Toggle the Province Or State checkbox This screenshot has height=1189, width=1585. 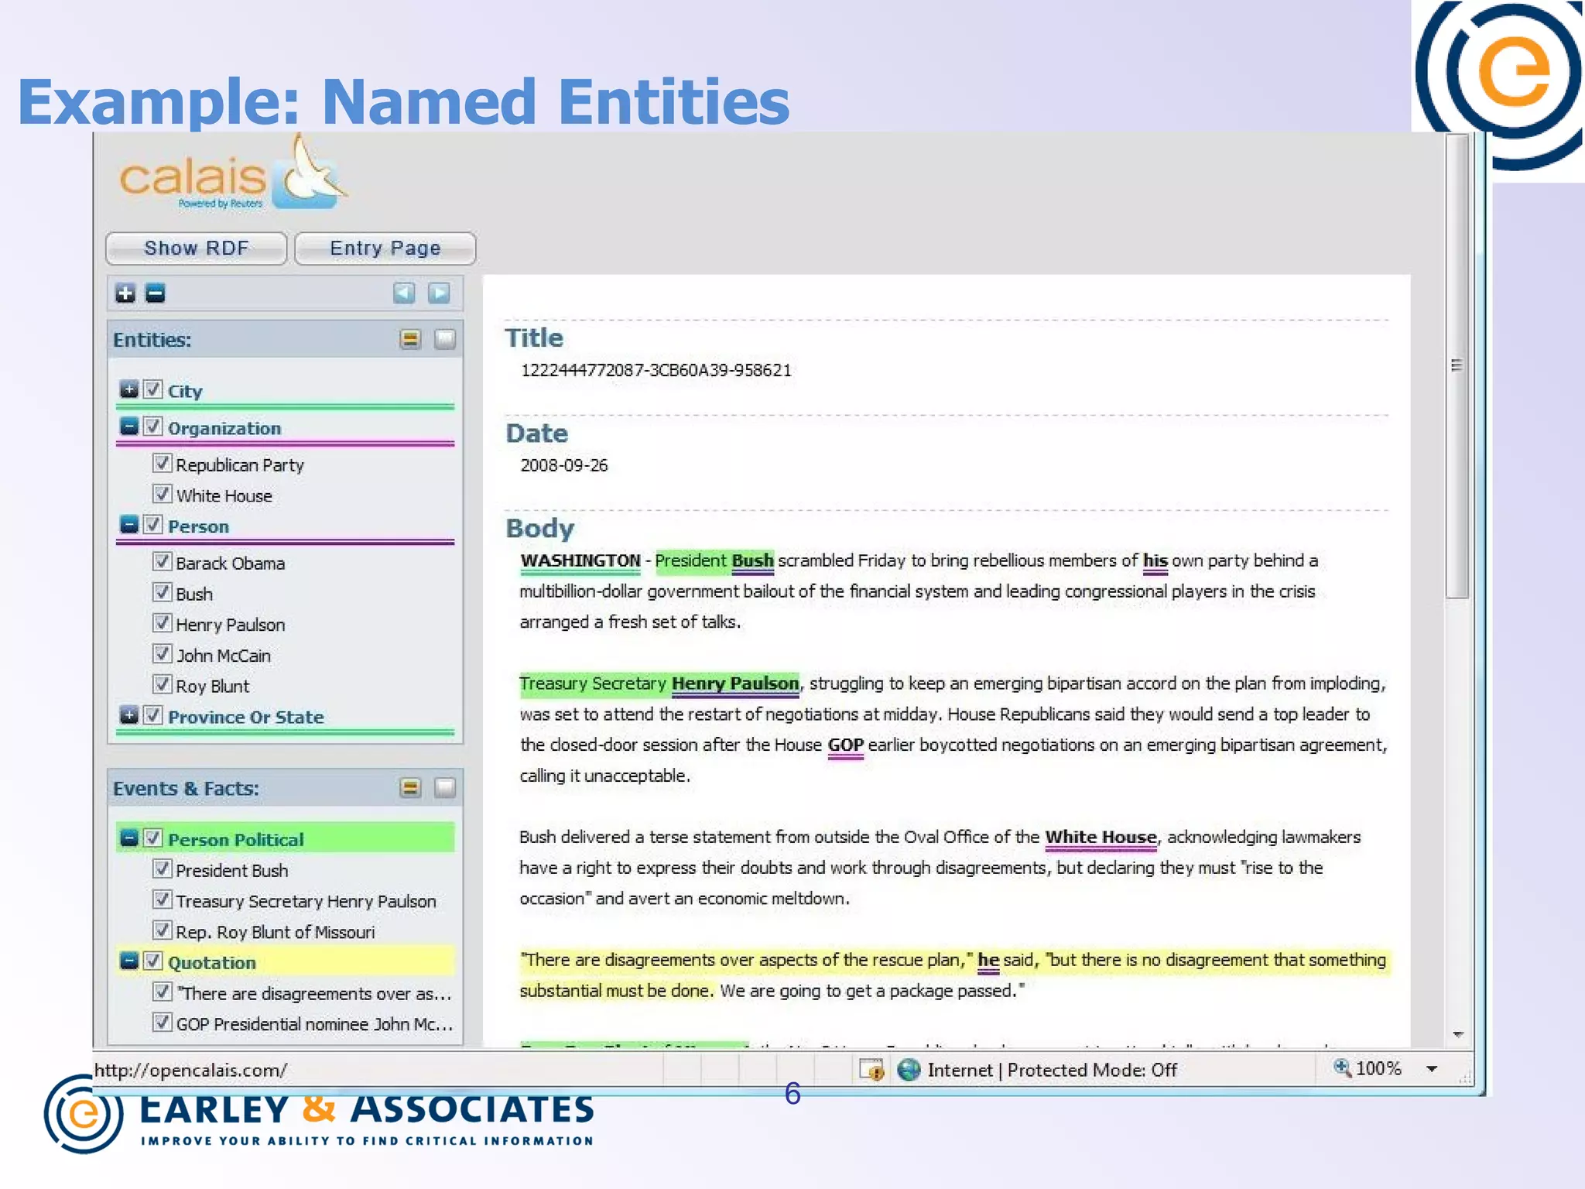click(153, 714)
